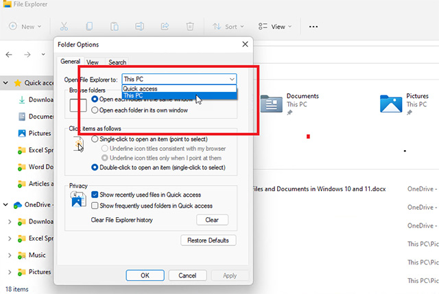This screenshot has height=294, width=439.
Task: Click the Rename icon in toolbar
Action: (139, 27)
